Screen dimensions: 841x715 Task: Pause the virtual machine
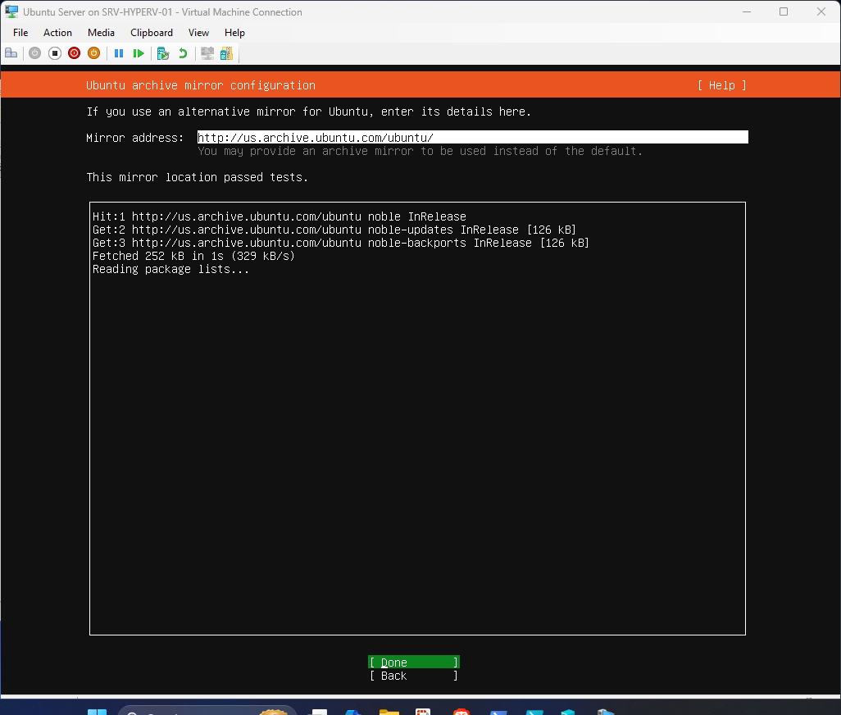coord(119,52)
